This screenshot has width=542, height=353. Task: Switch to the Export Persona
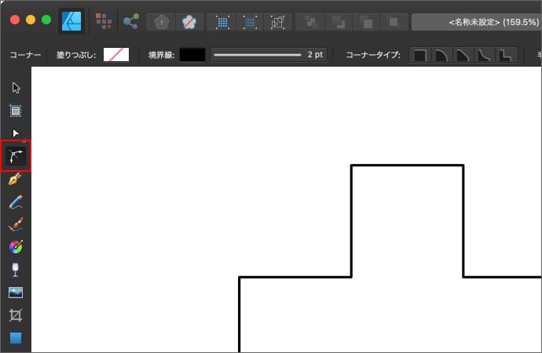click(x=130, y=20)
